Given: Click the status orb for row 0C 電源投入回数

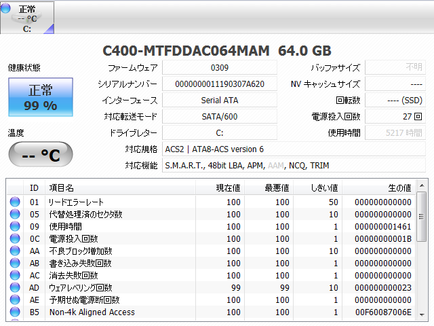Looking at the screenshot, I should tap(15, 238).
